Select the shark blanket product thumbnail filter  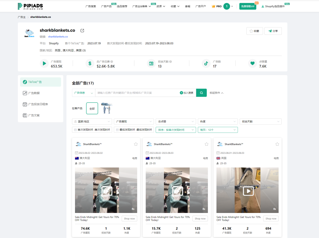(x=107, y=108)
